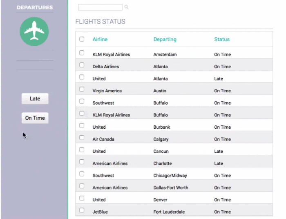This screenshot has height=219, width=286.
Task: Filter flights with the On Time button
Action: [x=35, y=118]
